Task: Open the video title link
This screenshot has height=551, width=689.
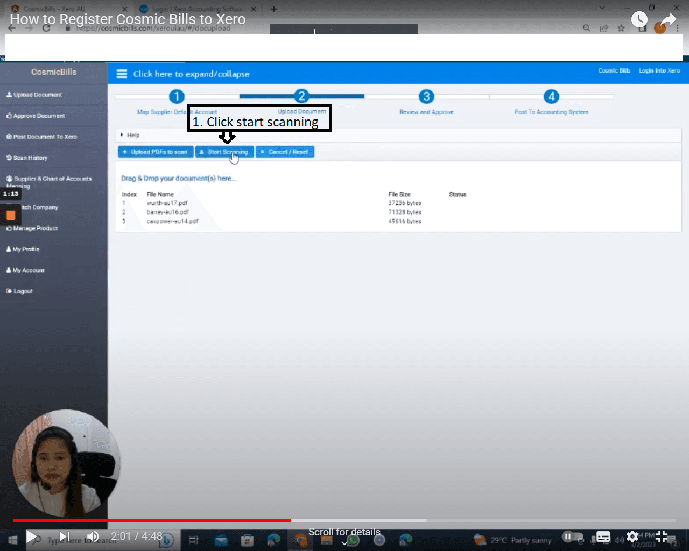Action: (128, 19)
